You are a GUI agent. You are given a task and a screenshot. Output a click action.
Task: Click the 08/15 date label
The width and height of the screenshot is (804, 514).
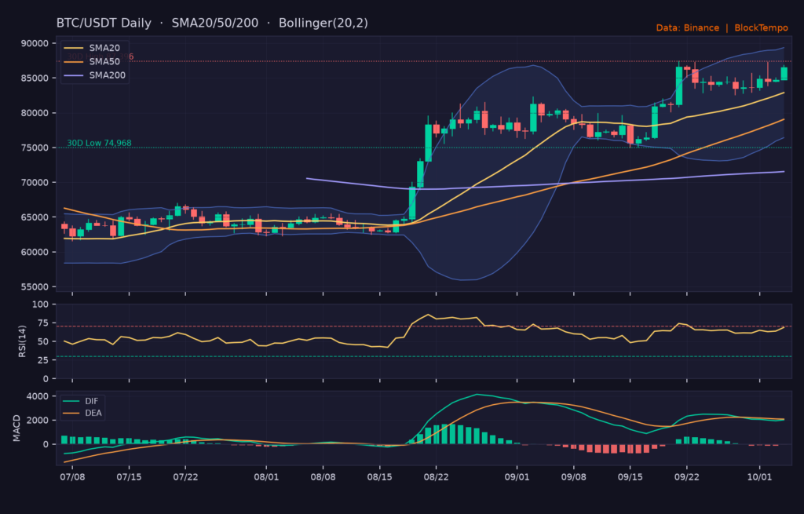[x=380, y=477]
